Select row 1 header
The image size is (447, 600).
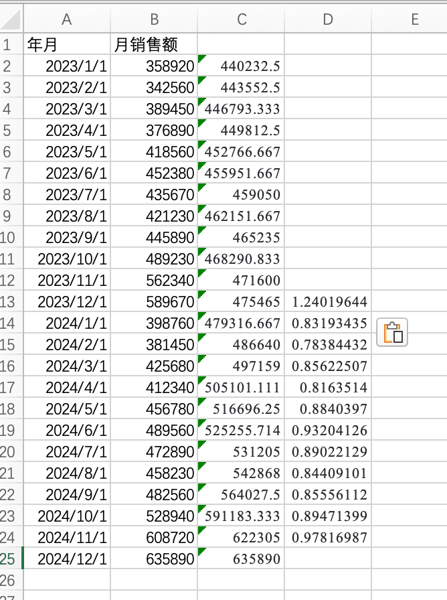pyautogui.click(x=8, y=45)
